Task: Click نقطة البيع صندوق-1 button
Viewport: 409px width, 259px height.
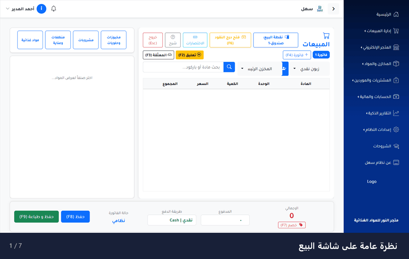Action: (x=276, y=40)
